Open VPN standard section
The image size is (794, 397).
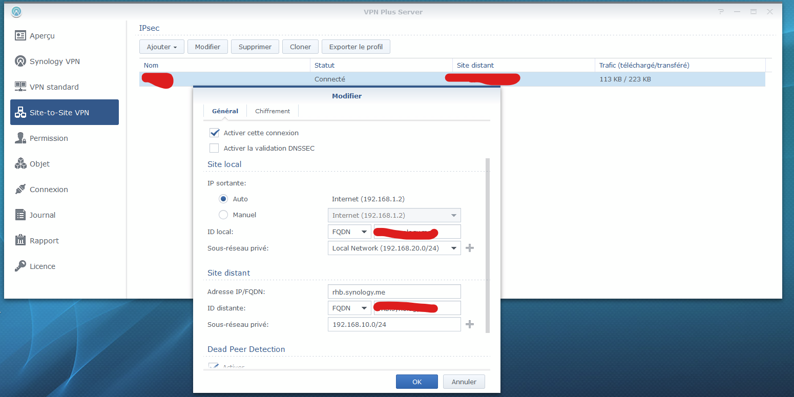(x=65, y=87)
